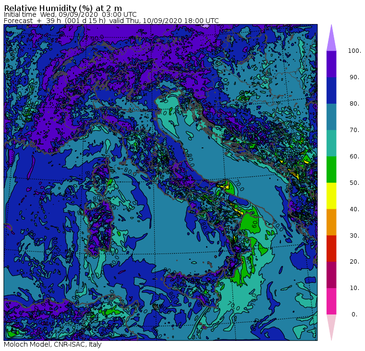Click the "80." legend label

[x=354, y=103]
